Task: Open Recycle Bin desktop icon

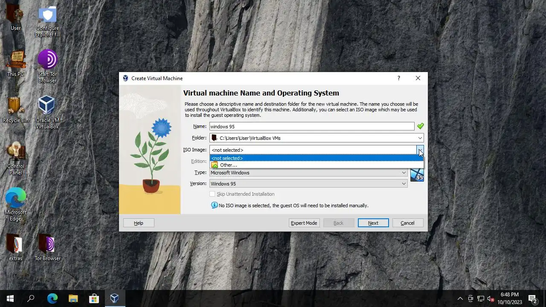Action: 16,110
